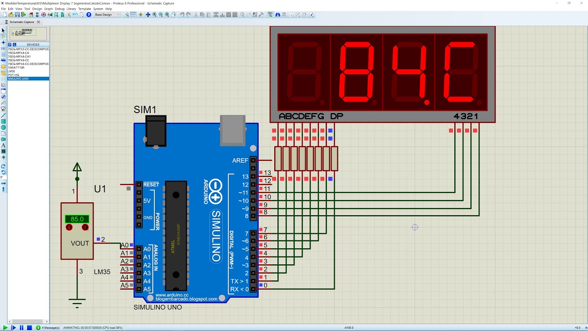Click the Zoom Out magnifier icon
The width and height of the screenshot is (588, 331).
[161, 15]
